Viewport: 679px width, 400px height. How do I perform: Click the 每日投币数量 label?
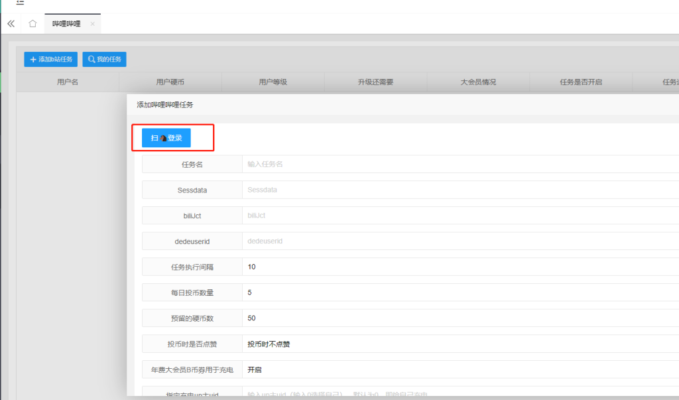pos(192,293)
